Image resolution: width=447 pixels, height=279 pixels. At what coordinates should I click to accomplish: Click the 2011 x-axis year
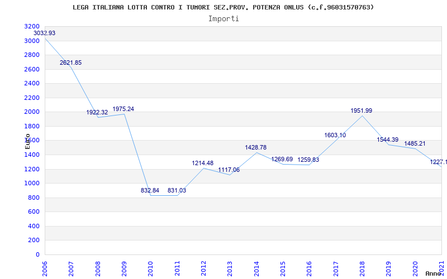tap(177, 269)
